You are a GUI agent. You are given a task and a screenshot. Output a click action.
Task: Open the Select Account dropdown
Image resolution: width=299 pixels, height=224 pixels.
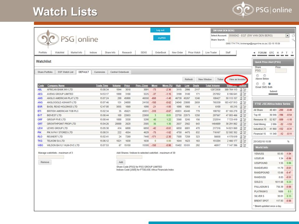[287, 35]
